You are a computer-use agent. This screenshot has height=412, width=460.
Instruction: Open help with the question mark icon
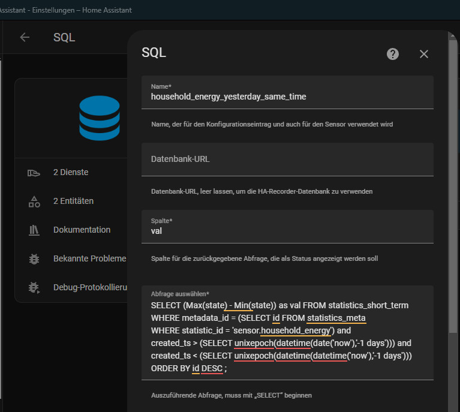(x=392, y=54)
